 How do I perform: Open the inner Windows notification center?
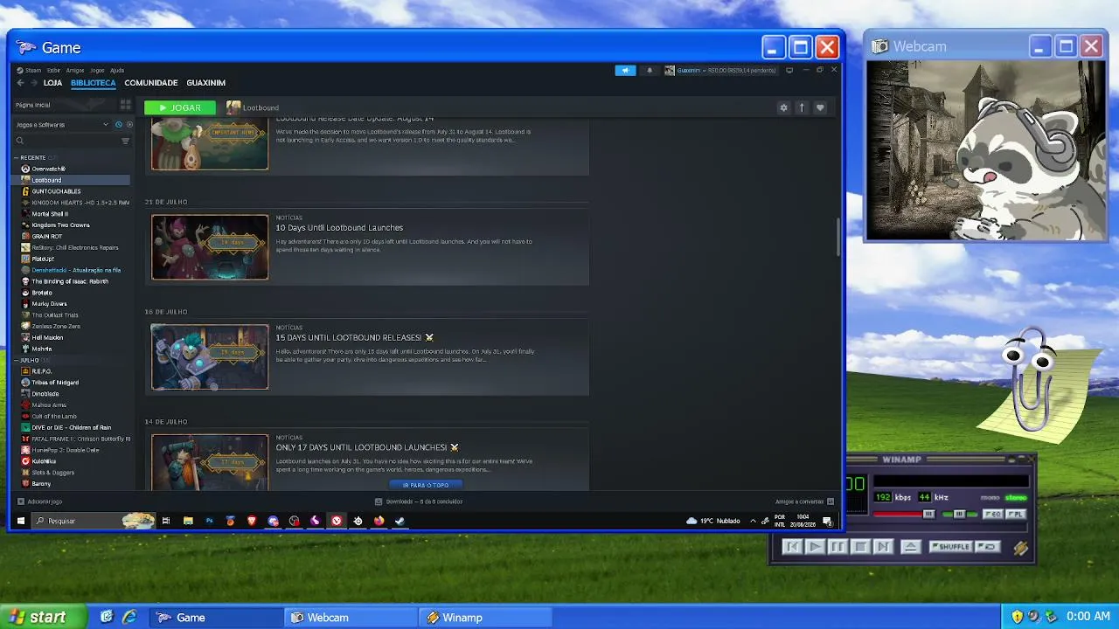(827, 521)
